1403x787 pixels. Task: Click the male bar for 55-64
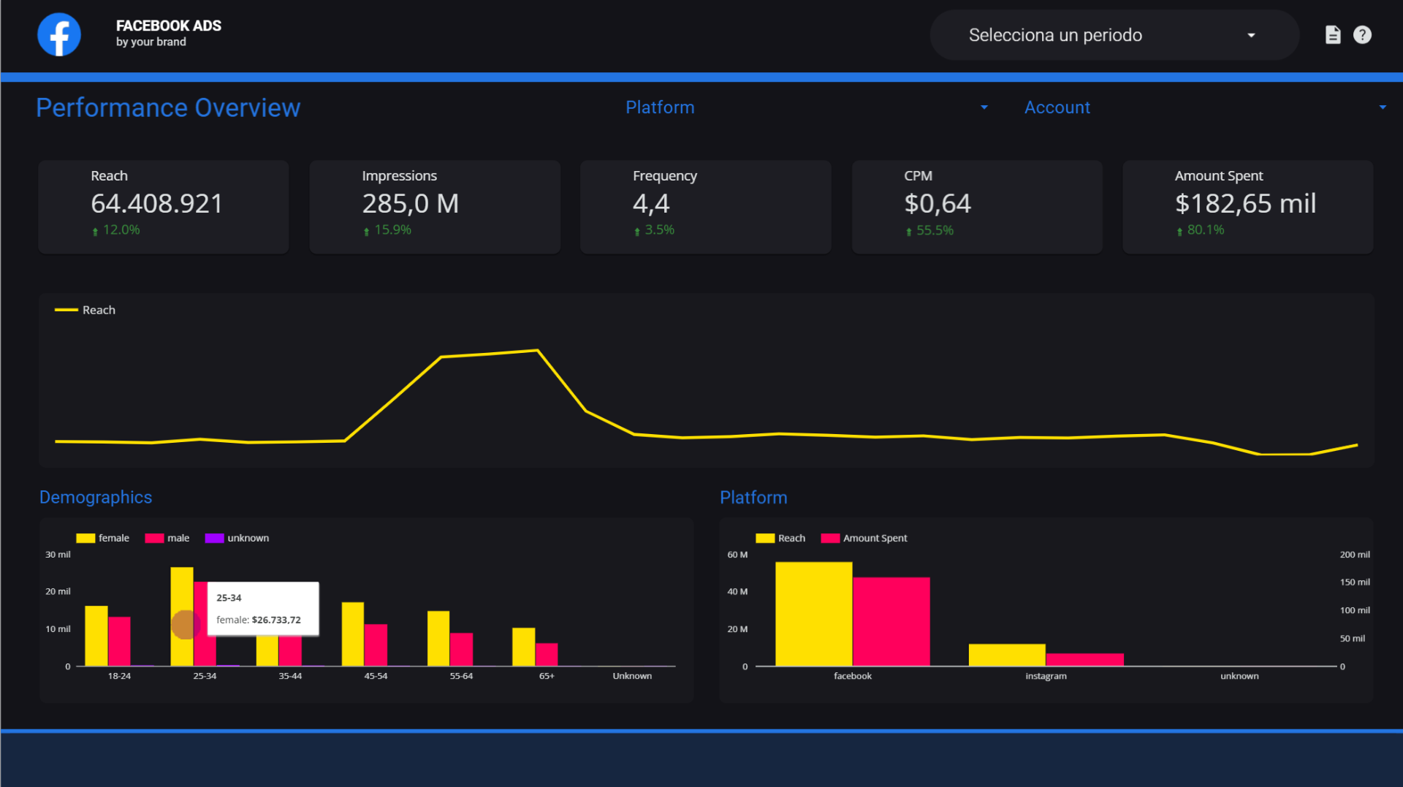(461, 649)
